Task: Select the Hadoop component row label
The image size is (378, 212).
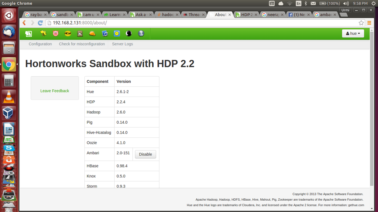Action: (x=93, y=112)
